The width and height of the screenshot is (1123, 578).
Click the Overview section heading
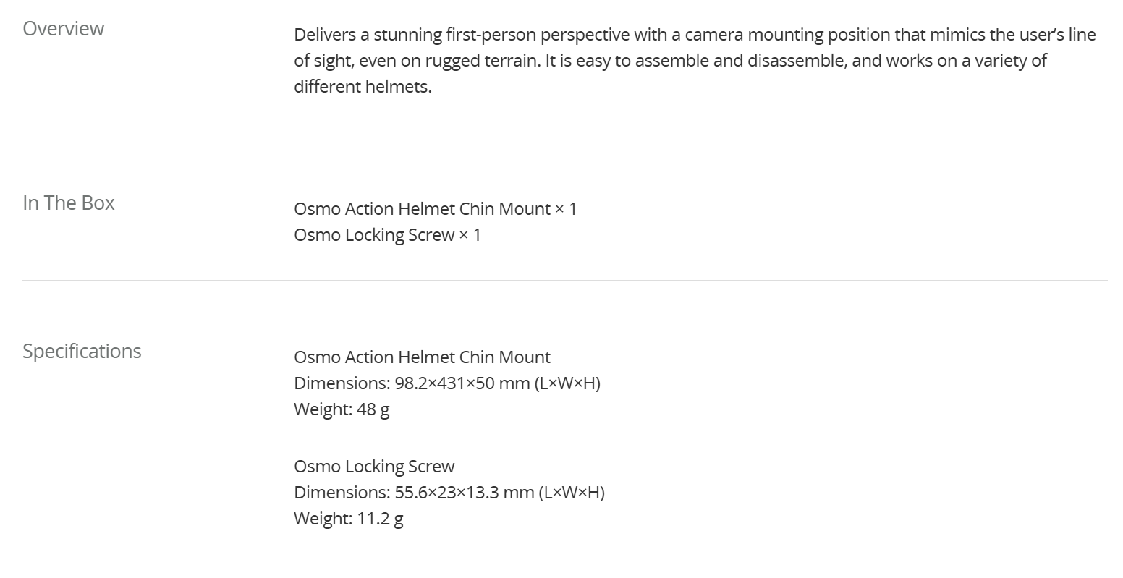click(64, 29)
